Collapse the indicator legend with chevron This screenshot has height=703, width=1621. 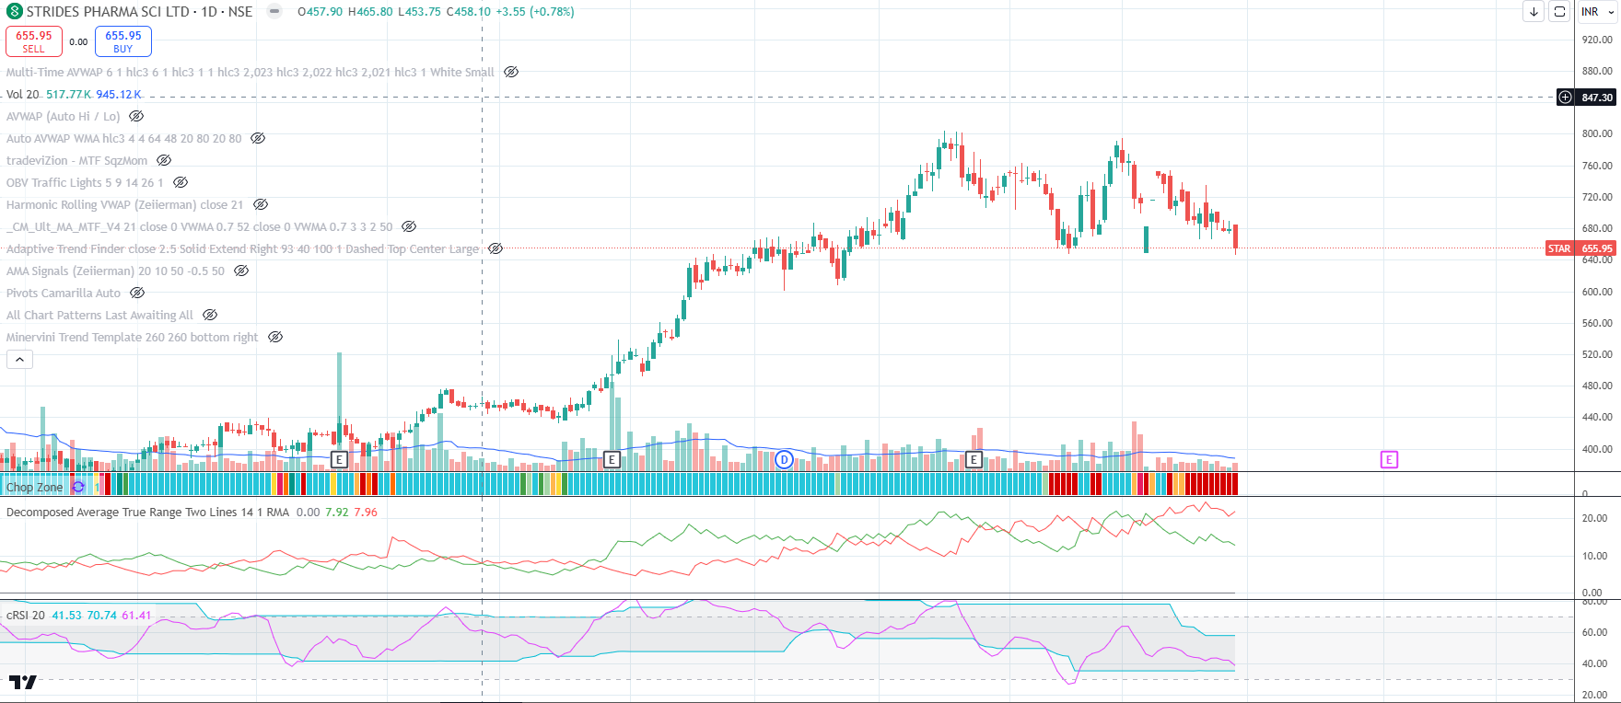pyautogui.click(x=20, y=359)
